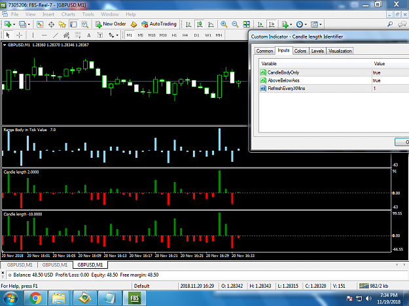The height and width of the screenshot is (306, 409).
Task: Toggle the Terminal panel icon
Action: pos(73,24)
